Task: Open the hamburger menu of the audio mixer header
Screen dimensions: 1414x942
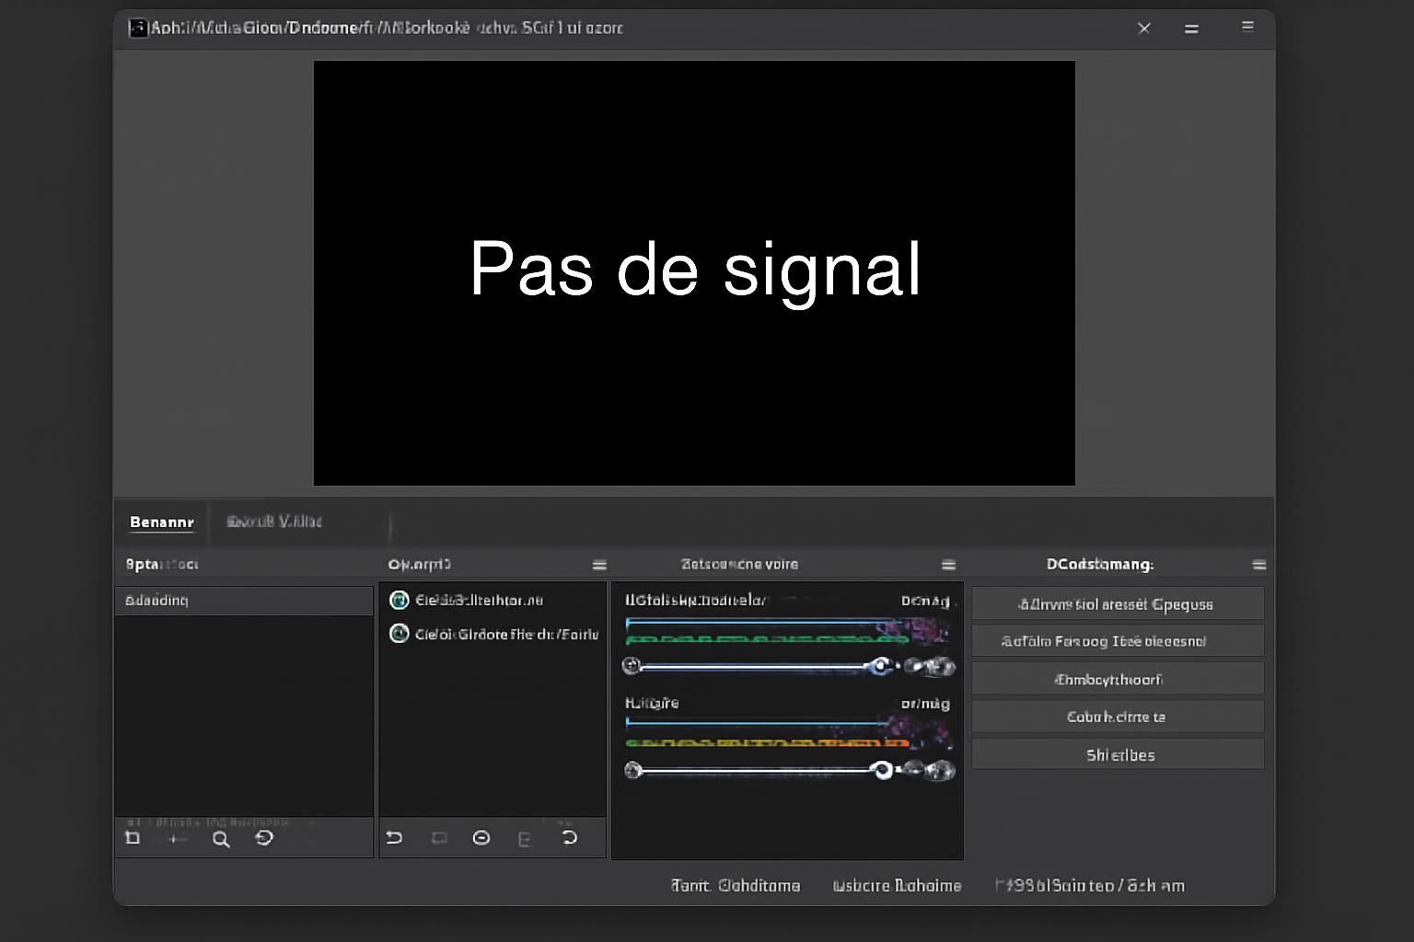Action: coord(948,565)
